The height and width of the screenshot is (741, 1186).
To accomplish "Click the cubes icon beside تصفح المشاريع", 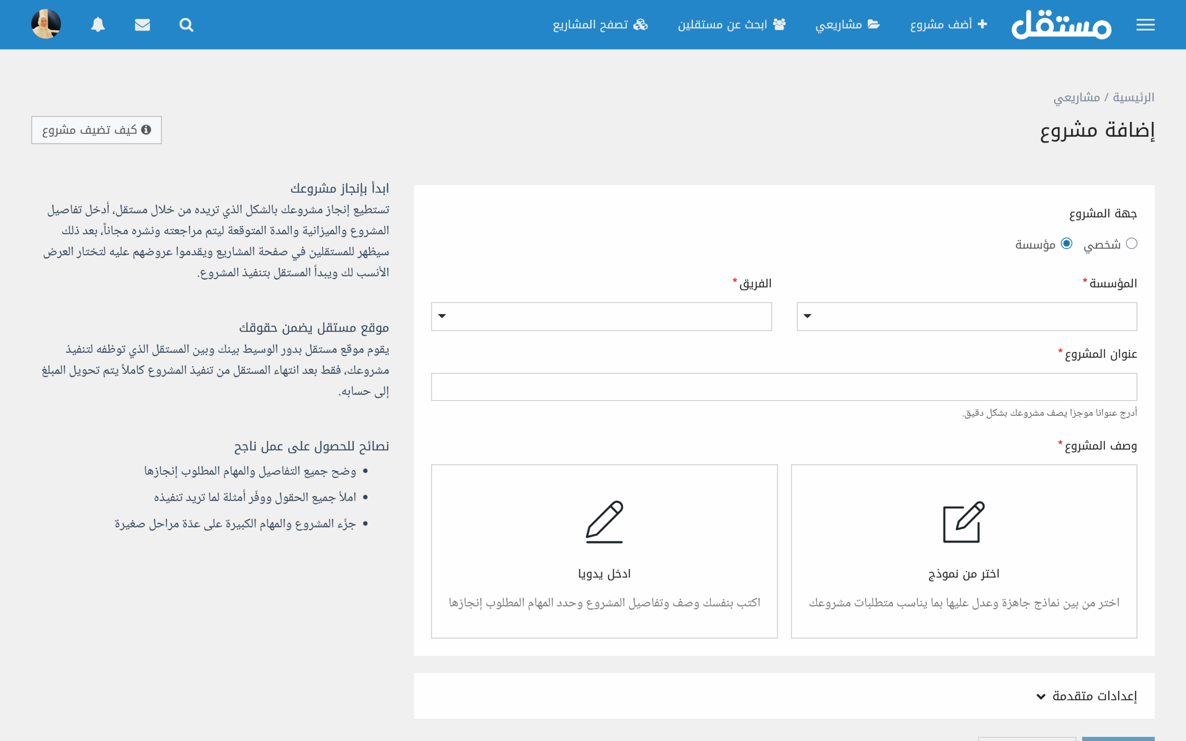I will (x=641, y=24).
